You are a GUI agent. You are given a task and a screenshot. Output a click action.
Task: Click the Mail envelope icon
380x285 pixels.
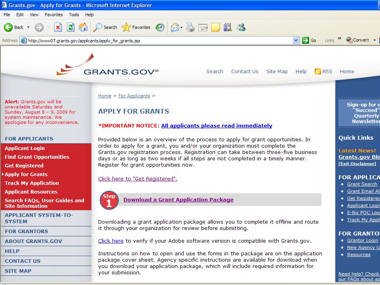click(175, 27)
